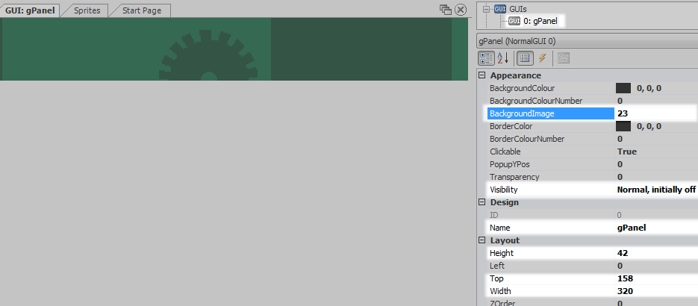The height and width of the screenshot is (306, 698).
Task: Edit the Height value 42
Action: coord(656,253)
